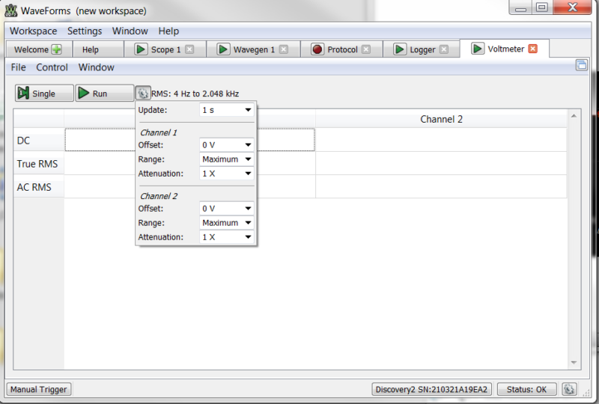Open the Help menu in menu bar

tap(168, 31)
